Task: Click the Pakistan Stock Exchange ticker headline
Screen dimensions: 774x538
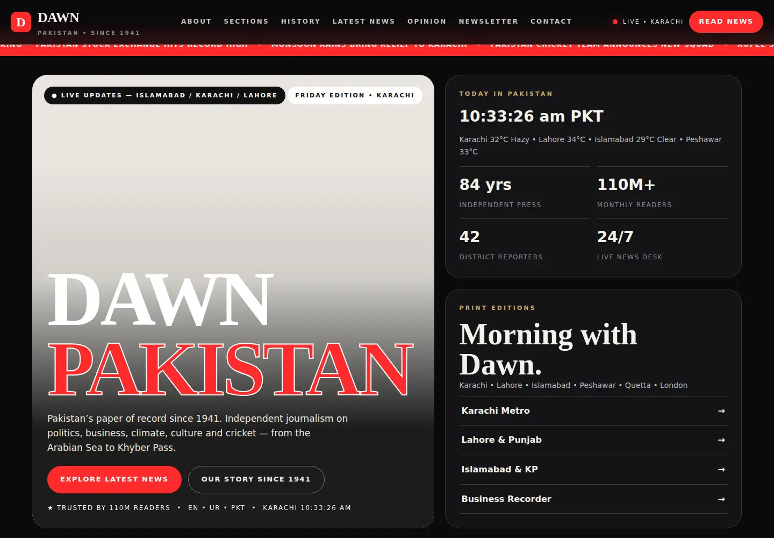Action: (142, 45)
